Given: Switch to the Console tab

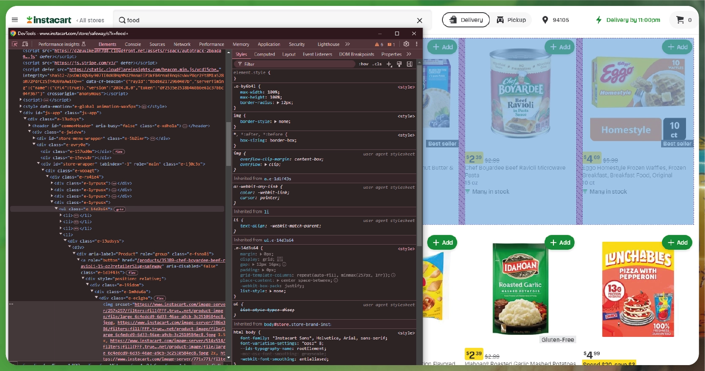Looking at the screenshot, I should click(133, 44).
